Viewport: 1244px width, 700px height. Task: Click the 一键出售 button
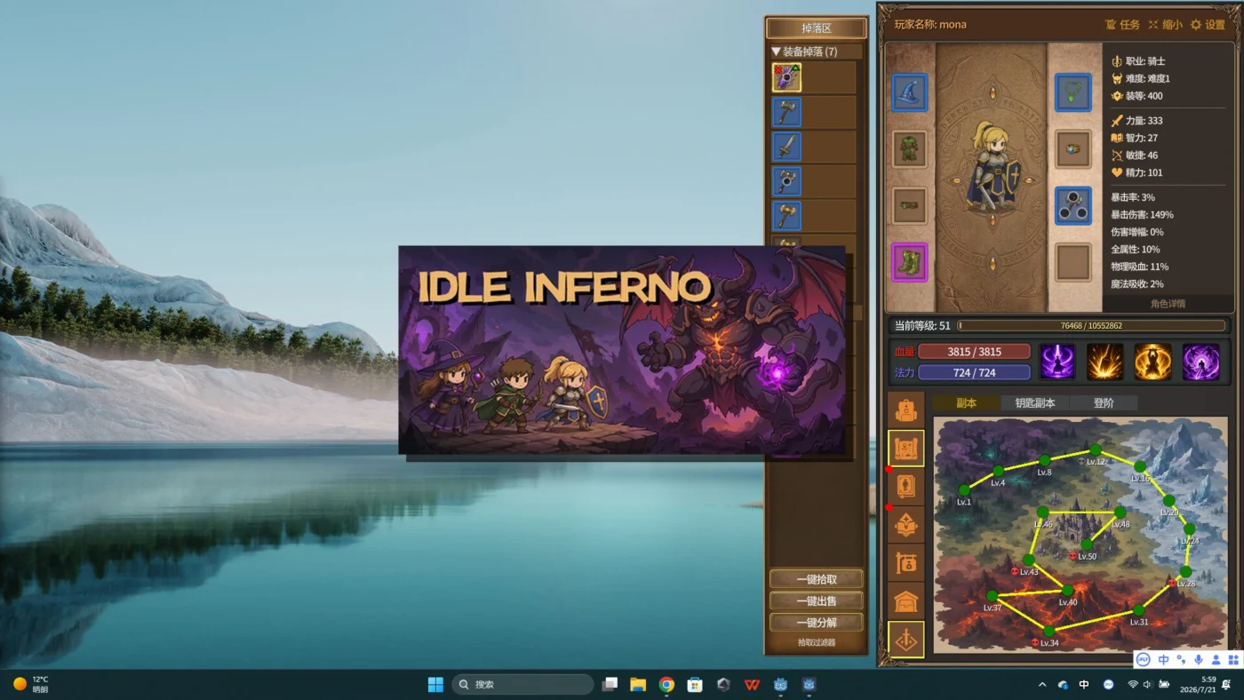point(817,601)
